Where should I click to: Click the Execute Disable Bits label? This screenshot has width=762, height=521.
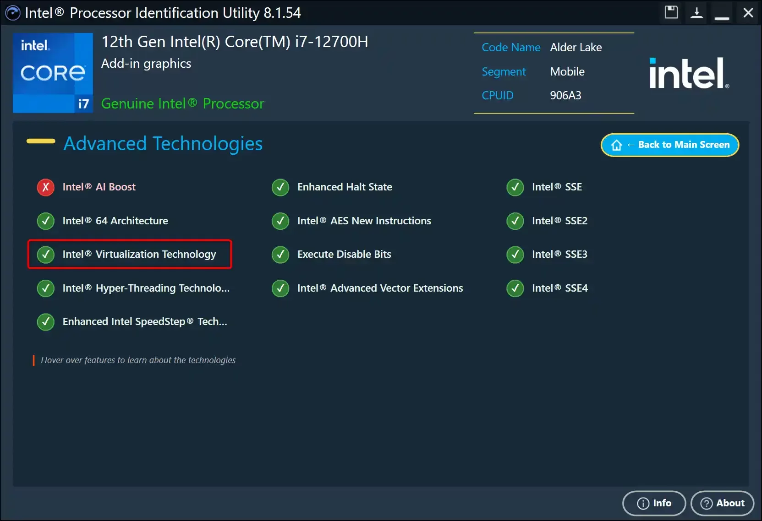[x=344, y=254]
